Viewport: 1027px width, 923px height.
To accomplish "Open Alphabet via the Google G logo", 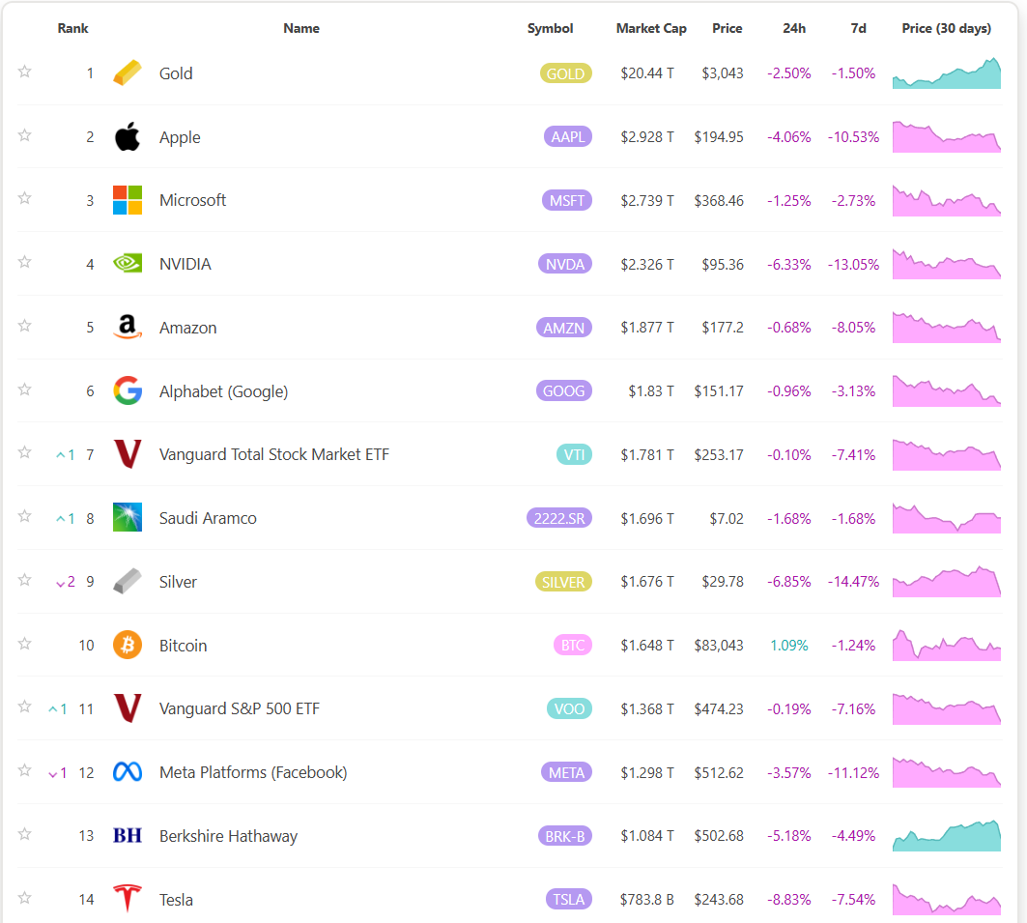I will [127, 390].
